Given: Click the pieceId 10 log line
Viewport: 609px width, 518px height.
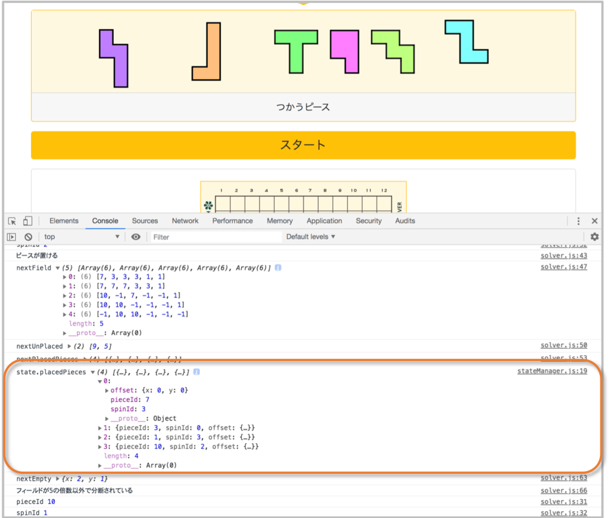Looking at the screenshot, I should tap(36, 502).
